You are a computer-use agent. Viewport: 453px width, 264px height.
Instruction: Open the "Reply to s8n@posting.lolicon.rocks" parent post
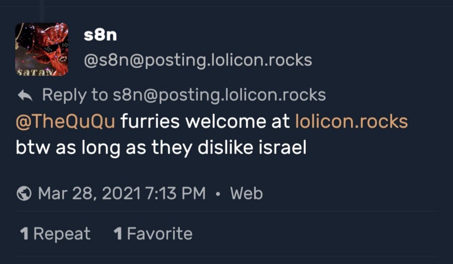click(x=184, y=95)
